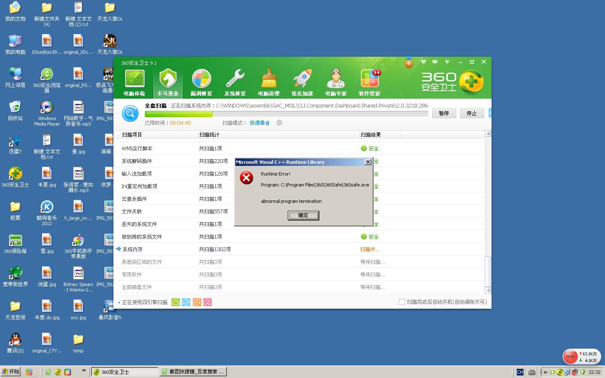Click the 扫描项目 column header
This screenshot has width=605, height=378.
pos(132,135)
